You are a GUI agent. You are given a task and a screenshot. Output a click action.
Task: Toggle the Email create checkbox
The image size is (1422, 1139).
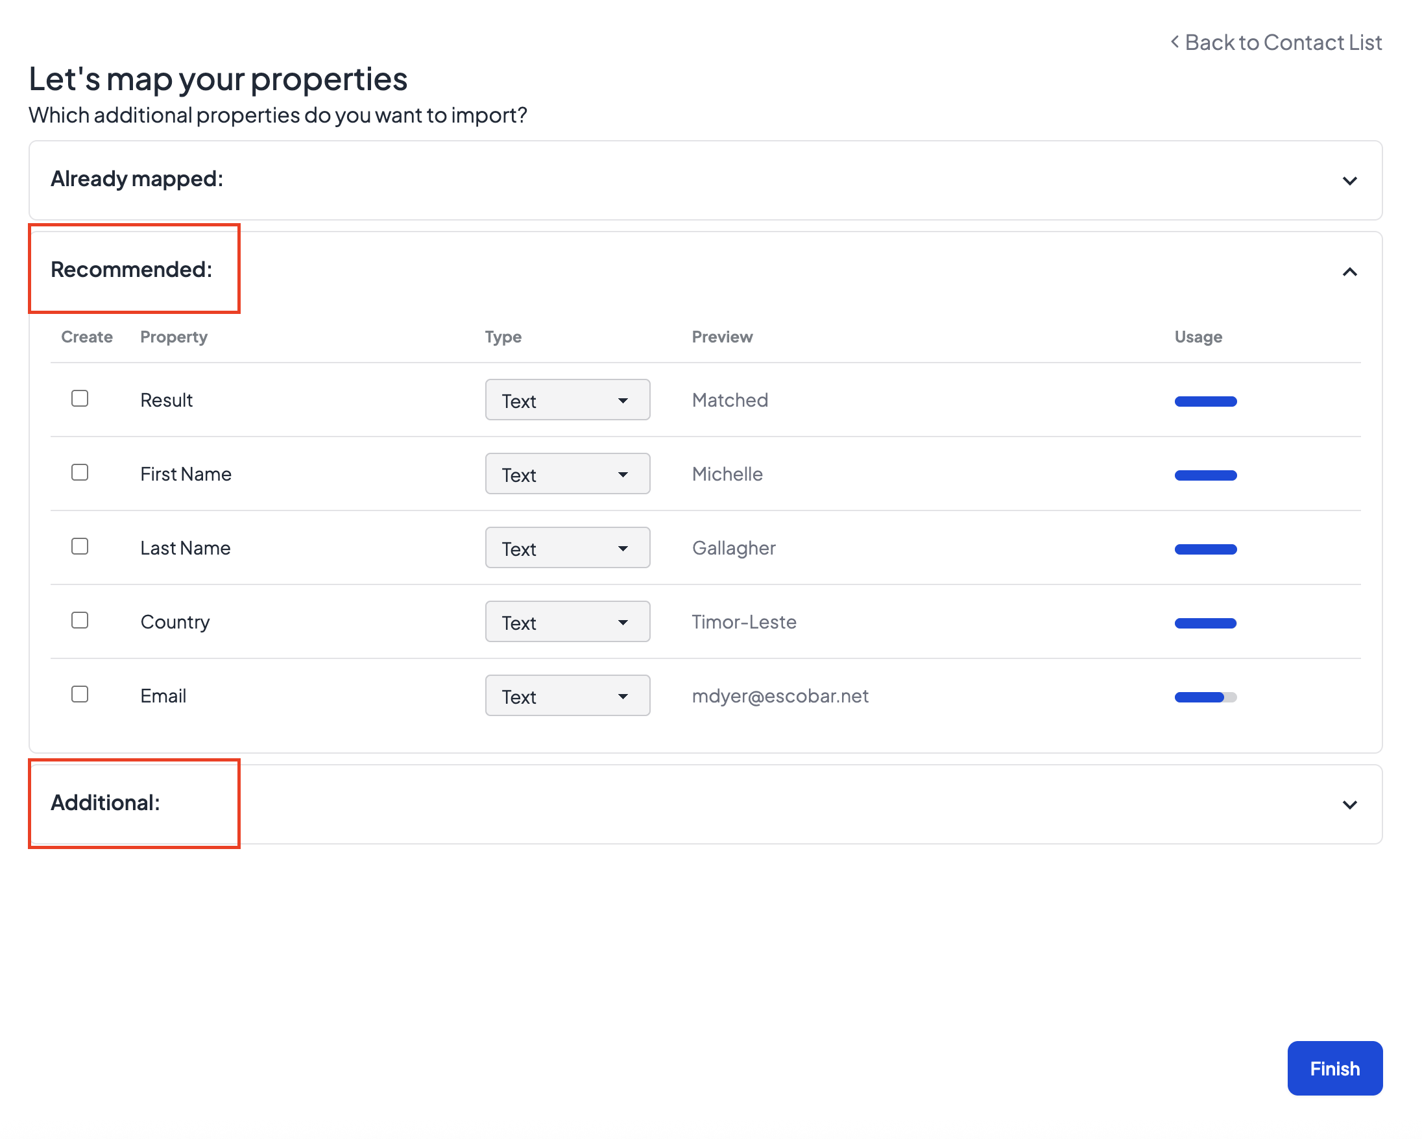[80, 694]
